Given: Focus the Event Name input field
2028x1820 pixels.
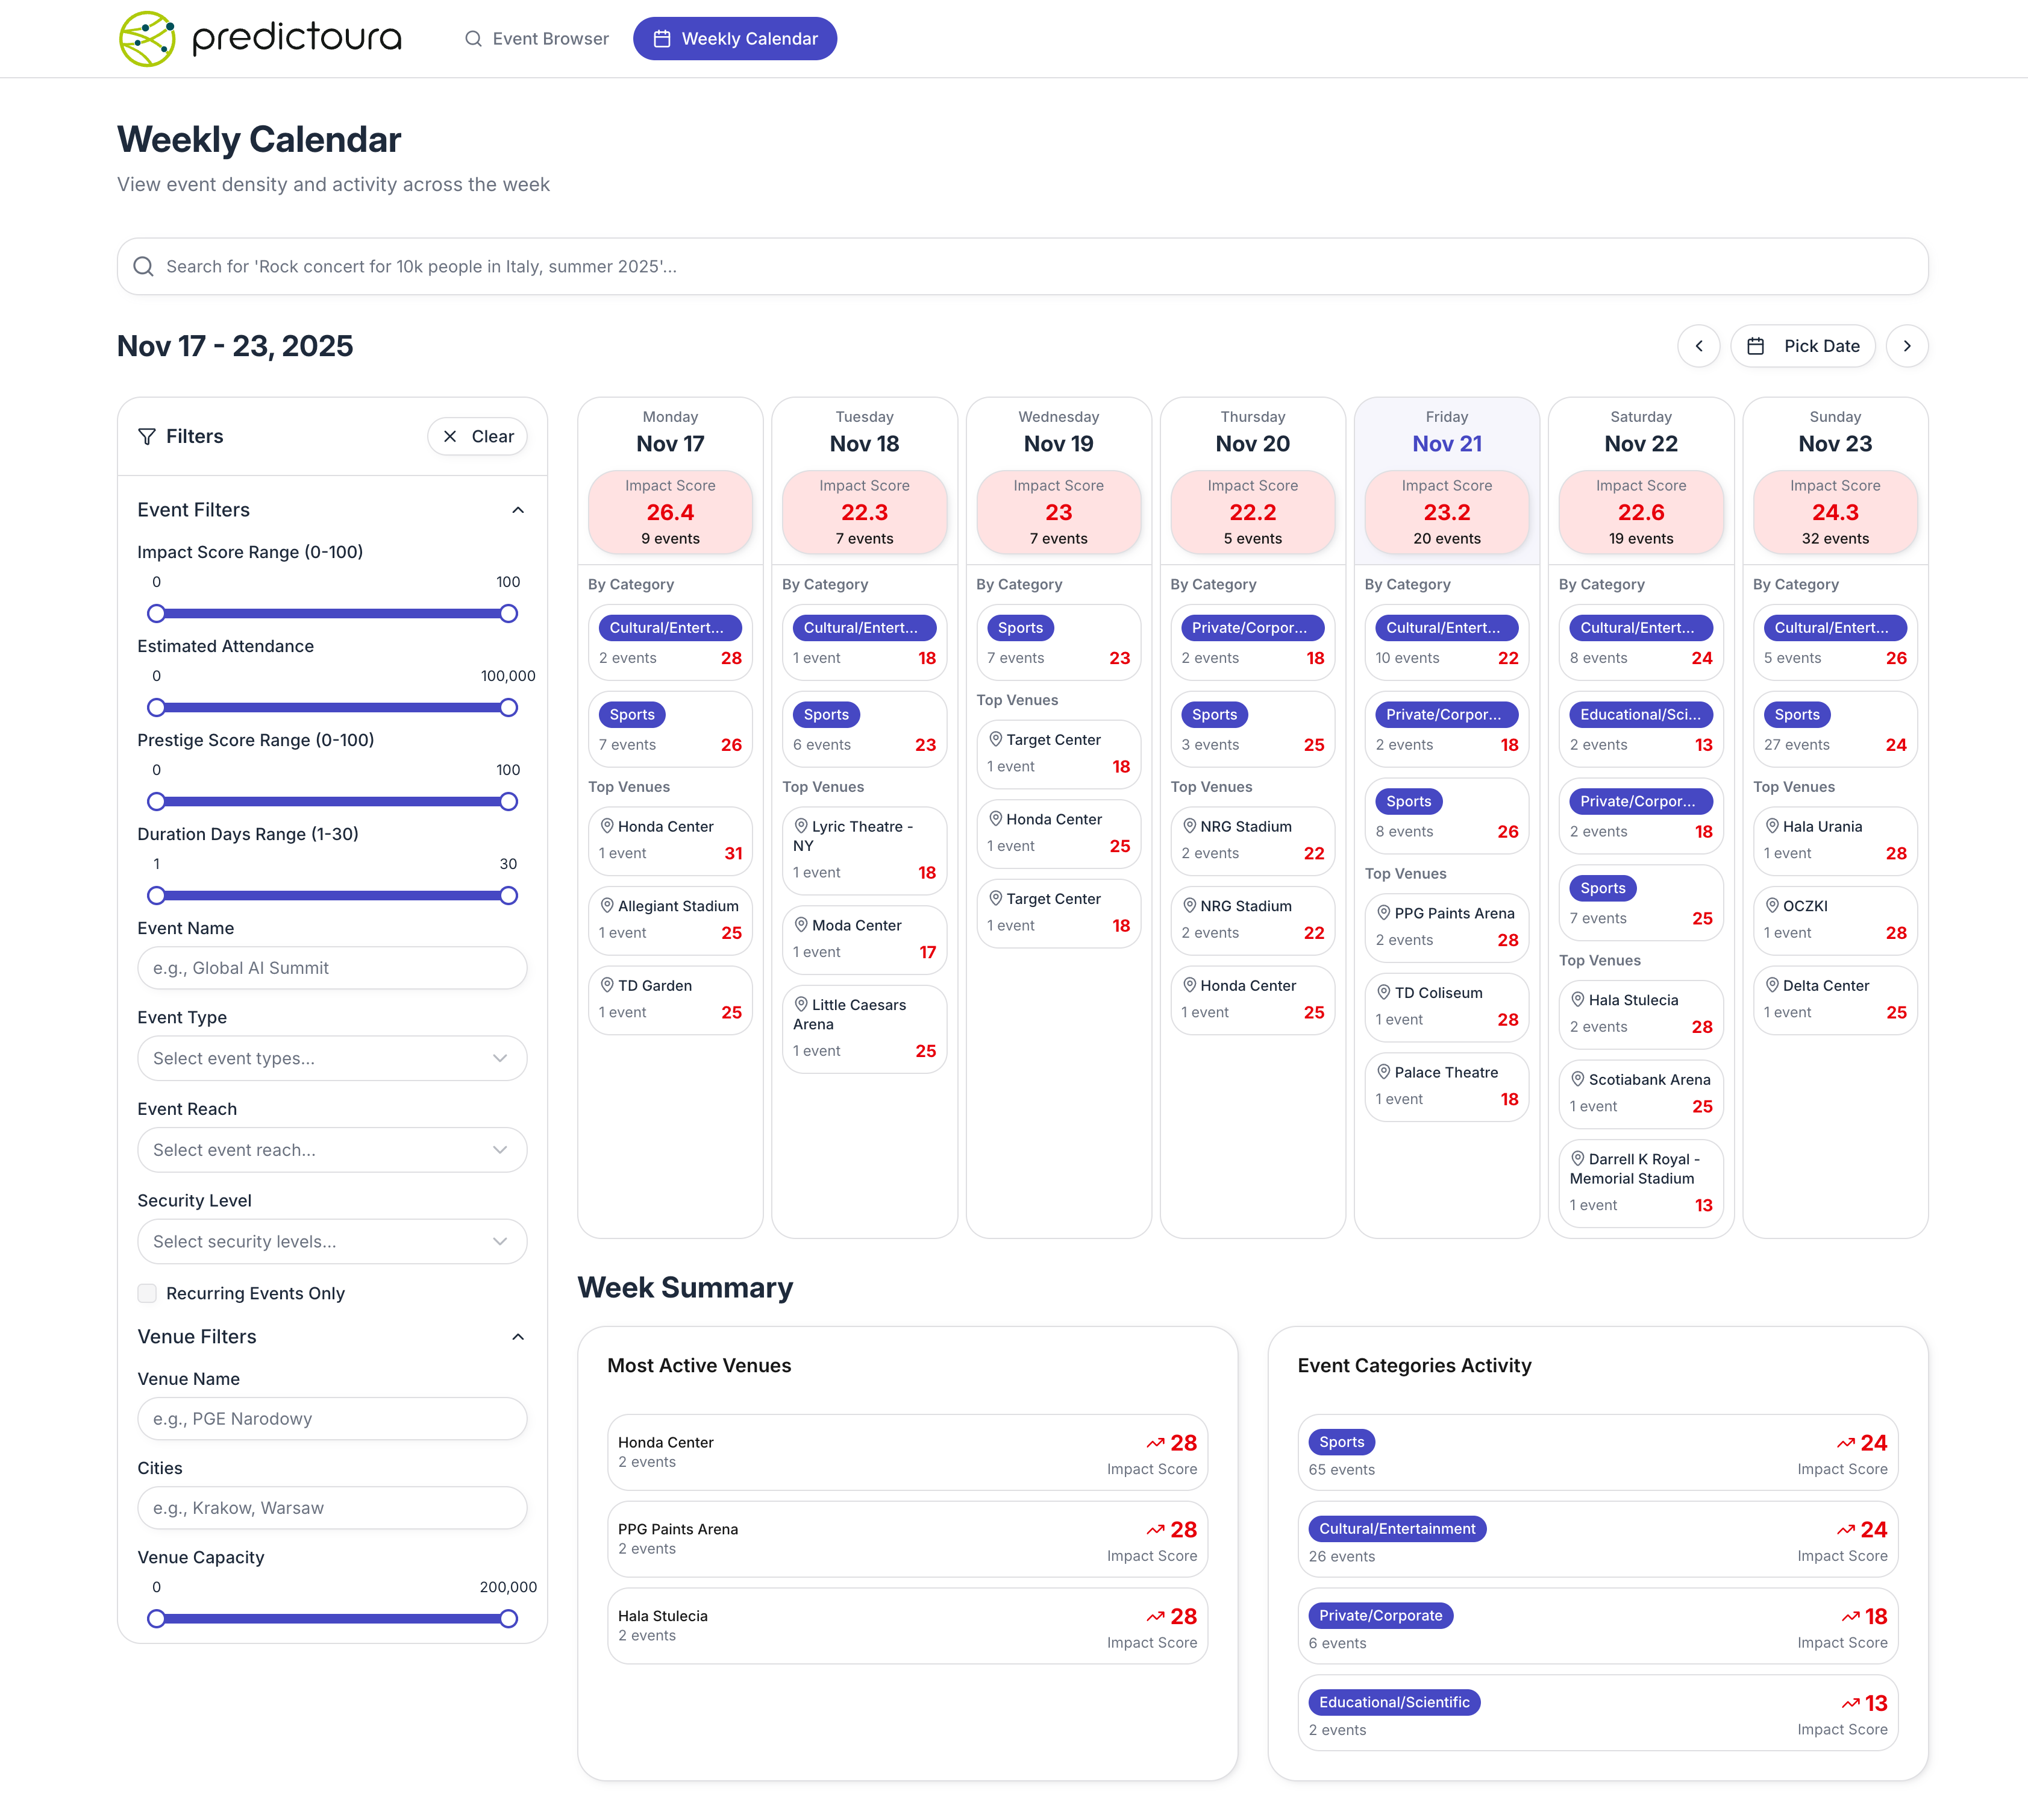Looking at the screenshot, I should click(x=332, y=968).
